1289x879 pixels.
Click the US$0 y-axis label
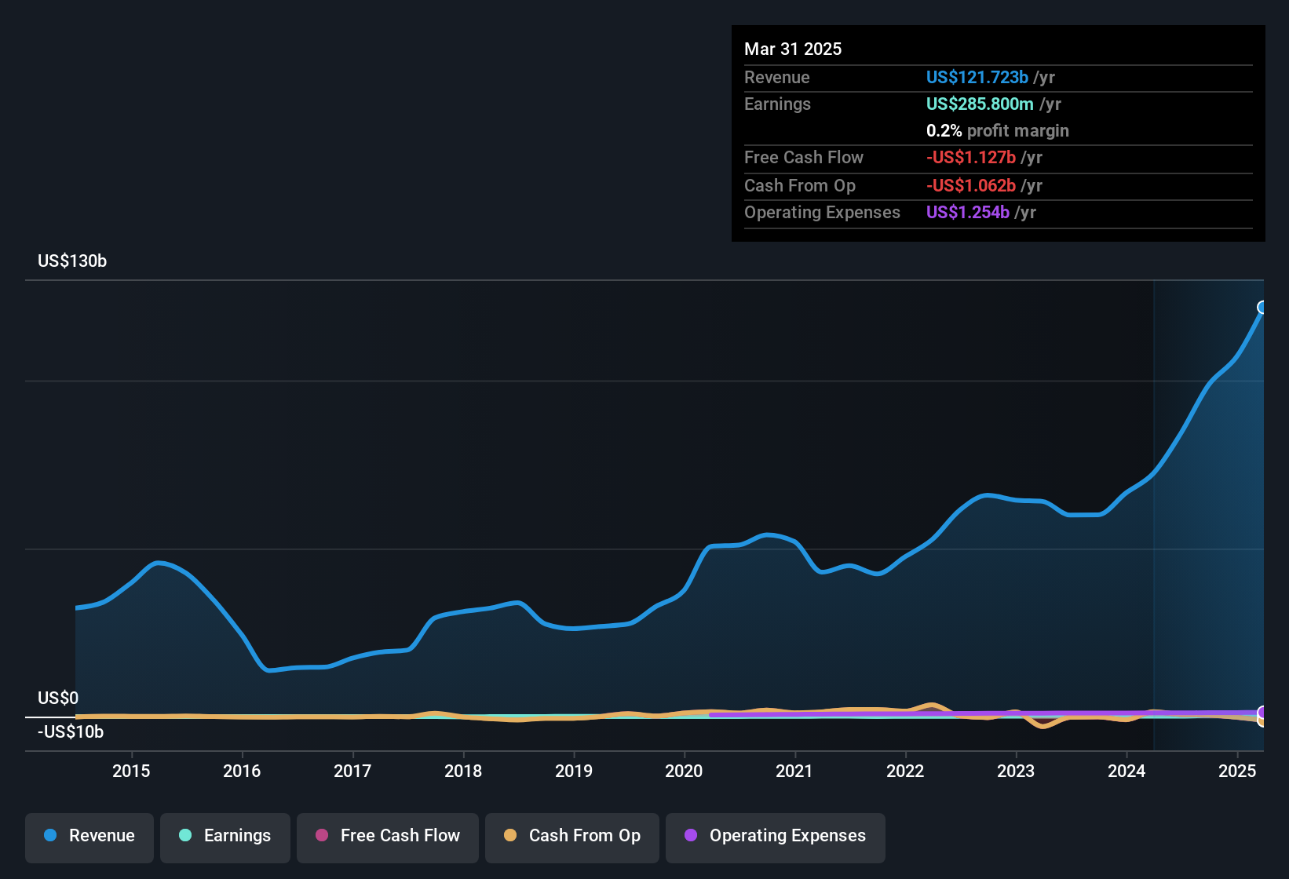(x=58, y=698)
